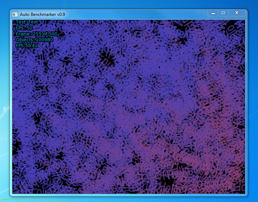Click the desktop area right of the window
Image resolution: width=258 pixels, height=202 pixels.
pos(253,109)
